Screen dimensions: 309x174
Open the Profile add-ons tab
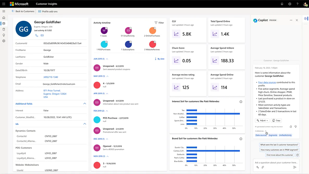click(x=48, y=11)
